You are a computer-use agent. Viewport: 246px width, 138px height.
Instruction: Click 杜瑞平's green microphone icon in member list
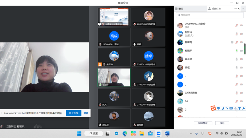237,51
